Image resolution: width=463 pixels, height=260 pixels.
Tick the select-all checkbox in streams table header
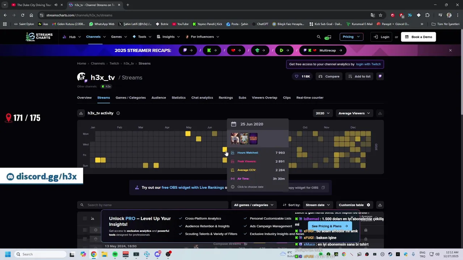tap(85, 218)
